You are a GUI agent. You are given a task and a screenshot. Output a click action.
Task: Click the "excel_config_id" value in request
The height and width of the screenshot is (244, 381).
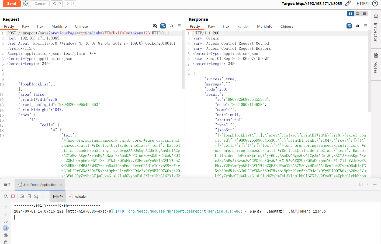[x=79, y=105]
